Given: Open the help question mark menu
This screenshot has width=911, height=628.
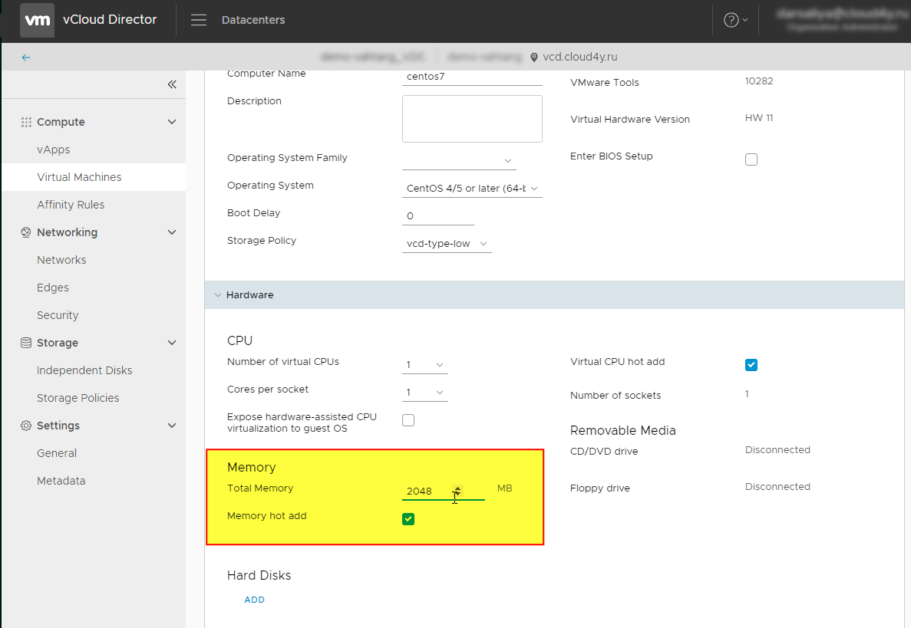Looking at the screenshot, I should point(731,20).
